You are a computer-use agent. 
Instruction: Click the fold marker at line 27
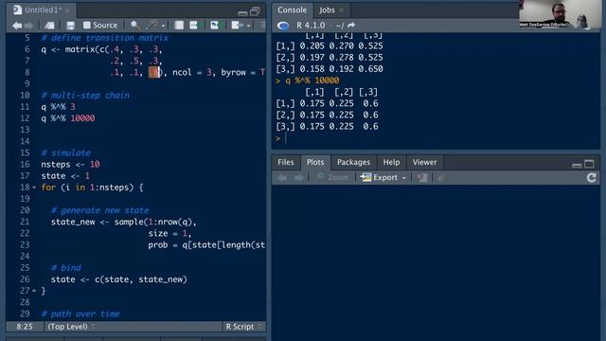coord(34,291)
